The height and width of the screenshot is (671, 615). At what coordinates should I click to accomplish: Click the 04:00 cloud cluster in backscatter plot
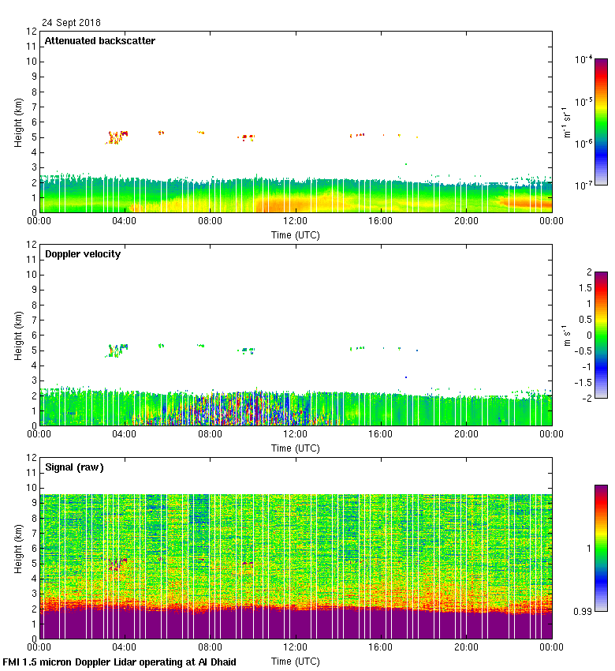tap(117, 137)
